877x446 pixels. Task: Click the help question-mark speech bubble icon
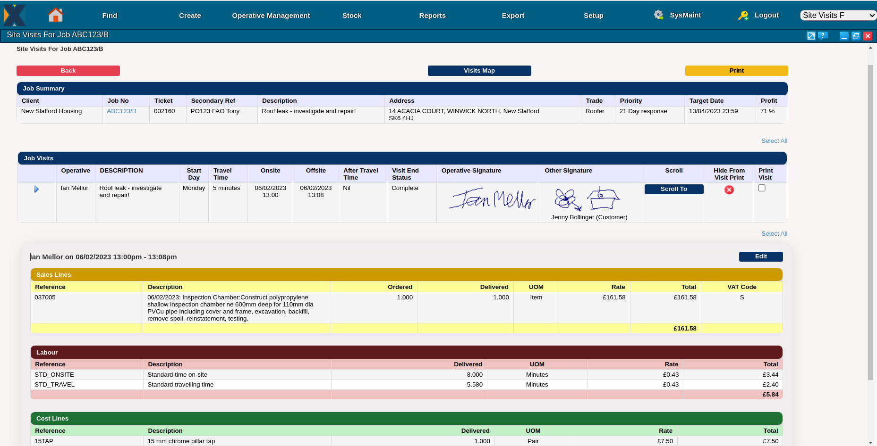pyautogui.click(x=822, y=36)
